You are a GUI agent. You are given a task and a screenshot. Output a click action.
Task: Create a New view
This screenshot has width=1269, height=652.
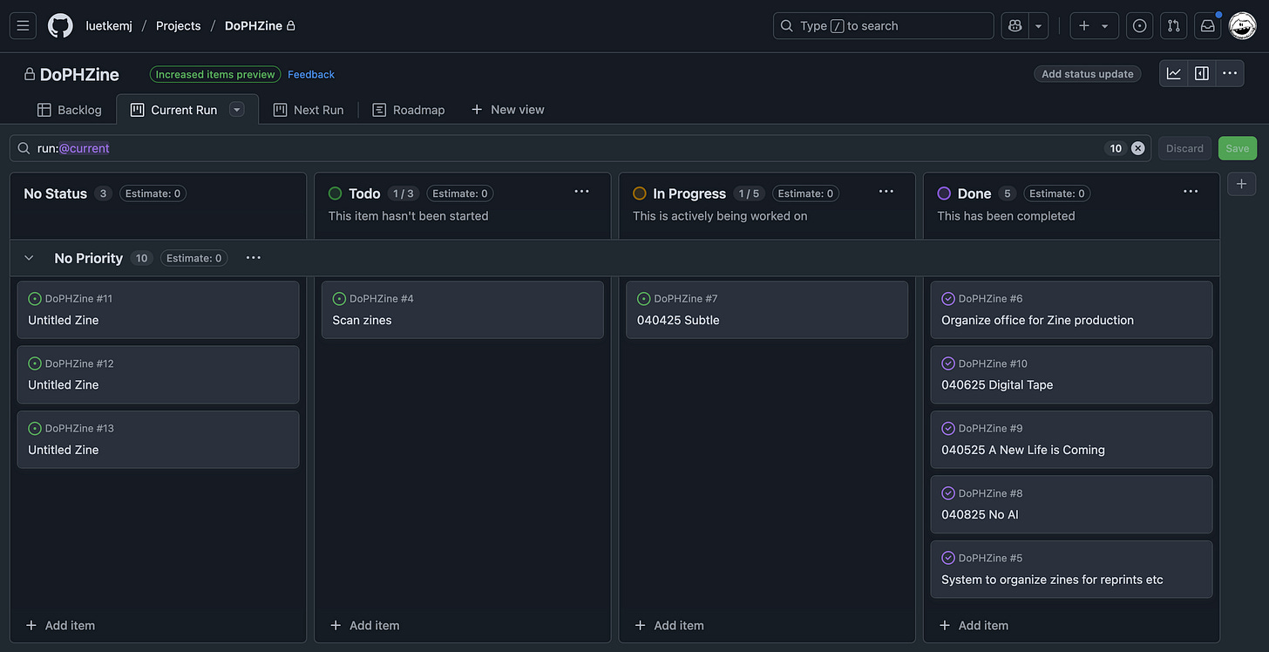507,110
